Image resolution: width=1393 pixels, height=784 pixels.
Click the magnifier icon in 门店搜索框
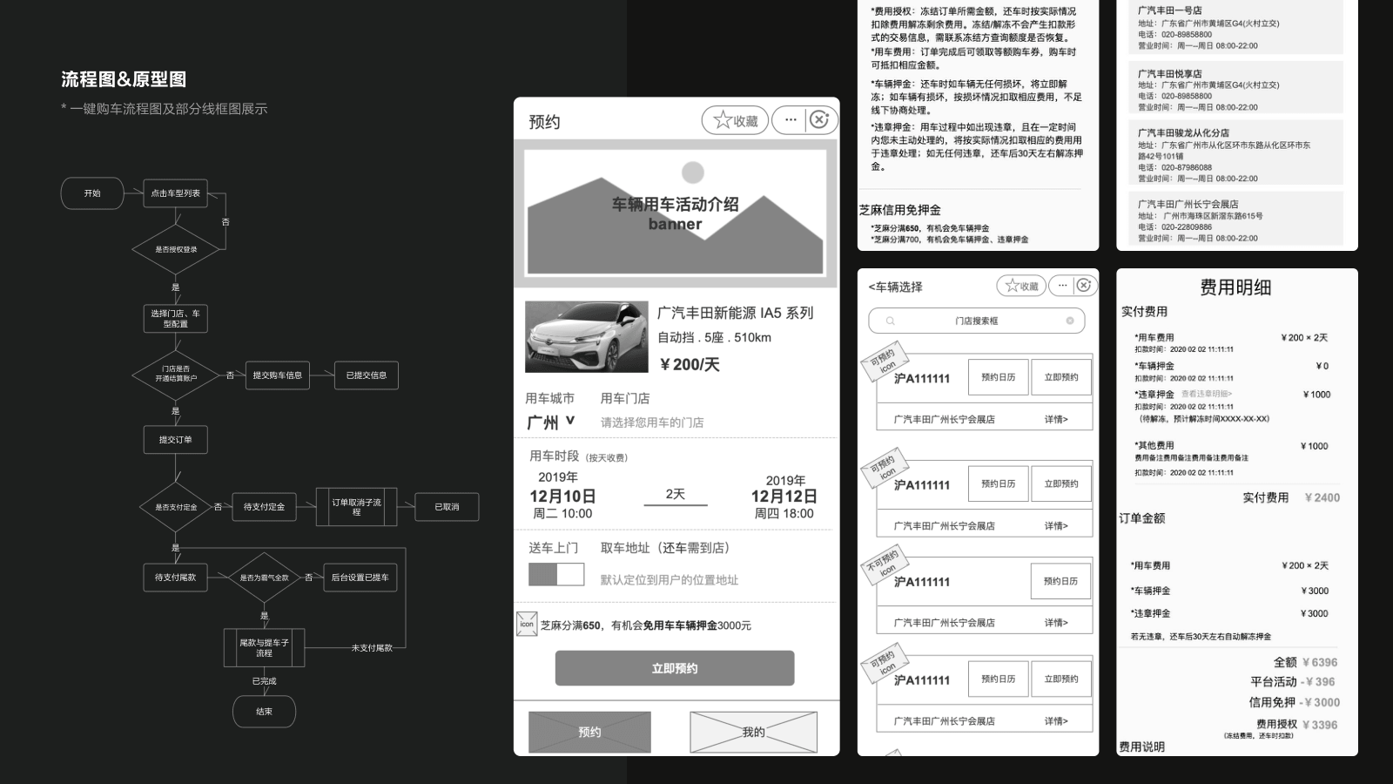click(890, 321)
